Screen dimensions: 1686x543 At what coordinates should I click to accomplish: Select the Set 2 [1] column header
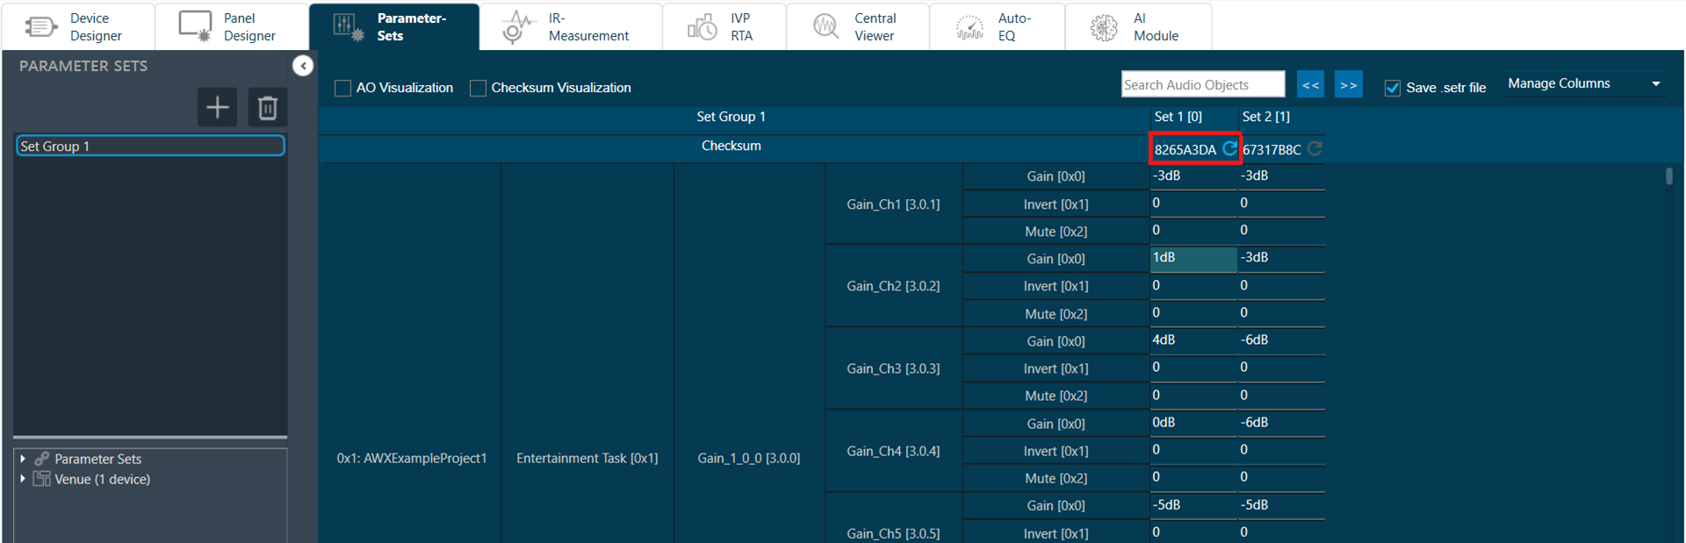click(x=1266, y=117)
